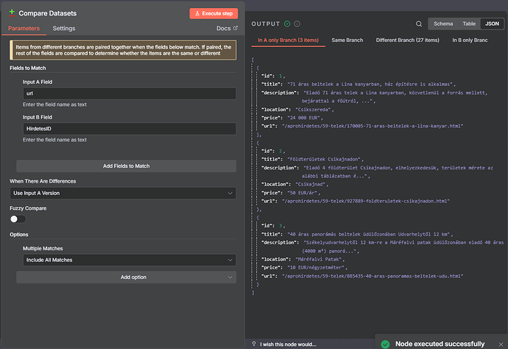Screen dimensions: 508x349
Task: Click the output info icon
Action: [x=296, y=24]
